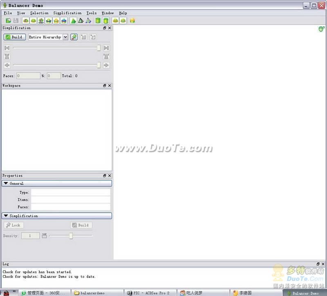Image resolution: width=327 pixels, height=296 pixels.
Task: Click the lower simplification slider handle
Action: pos(99,65)
